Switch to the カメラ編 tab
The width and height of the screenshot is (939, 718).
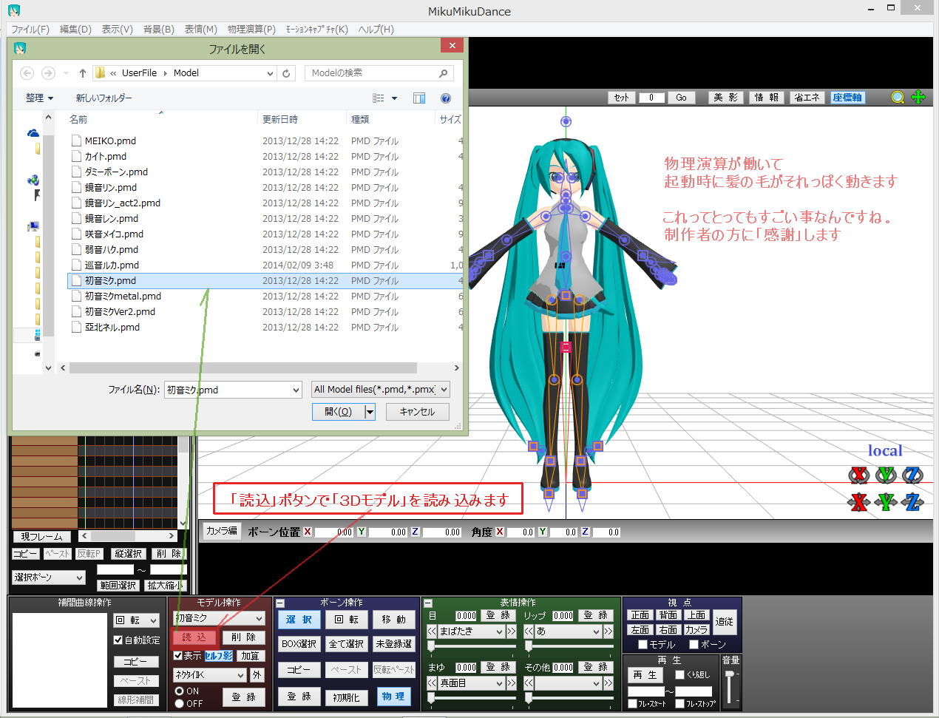pyautogui.click(x=220, y=531)
